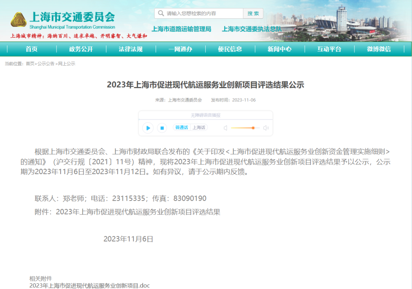412x289 pixels.
Task: Open 新闻中心 navigation item
Action: (280, 49)
